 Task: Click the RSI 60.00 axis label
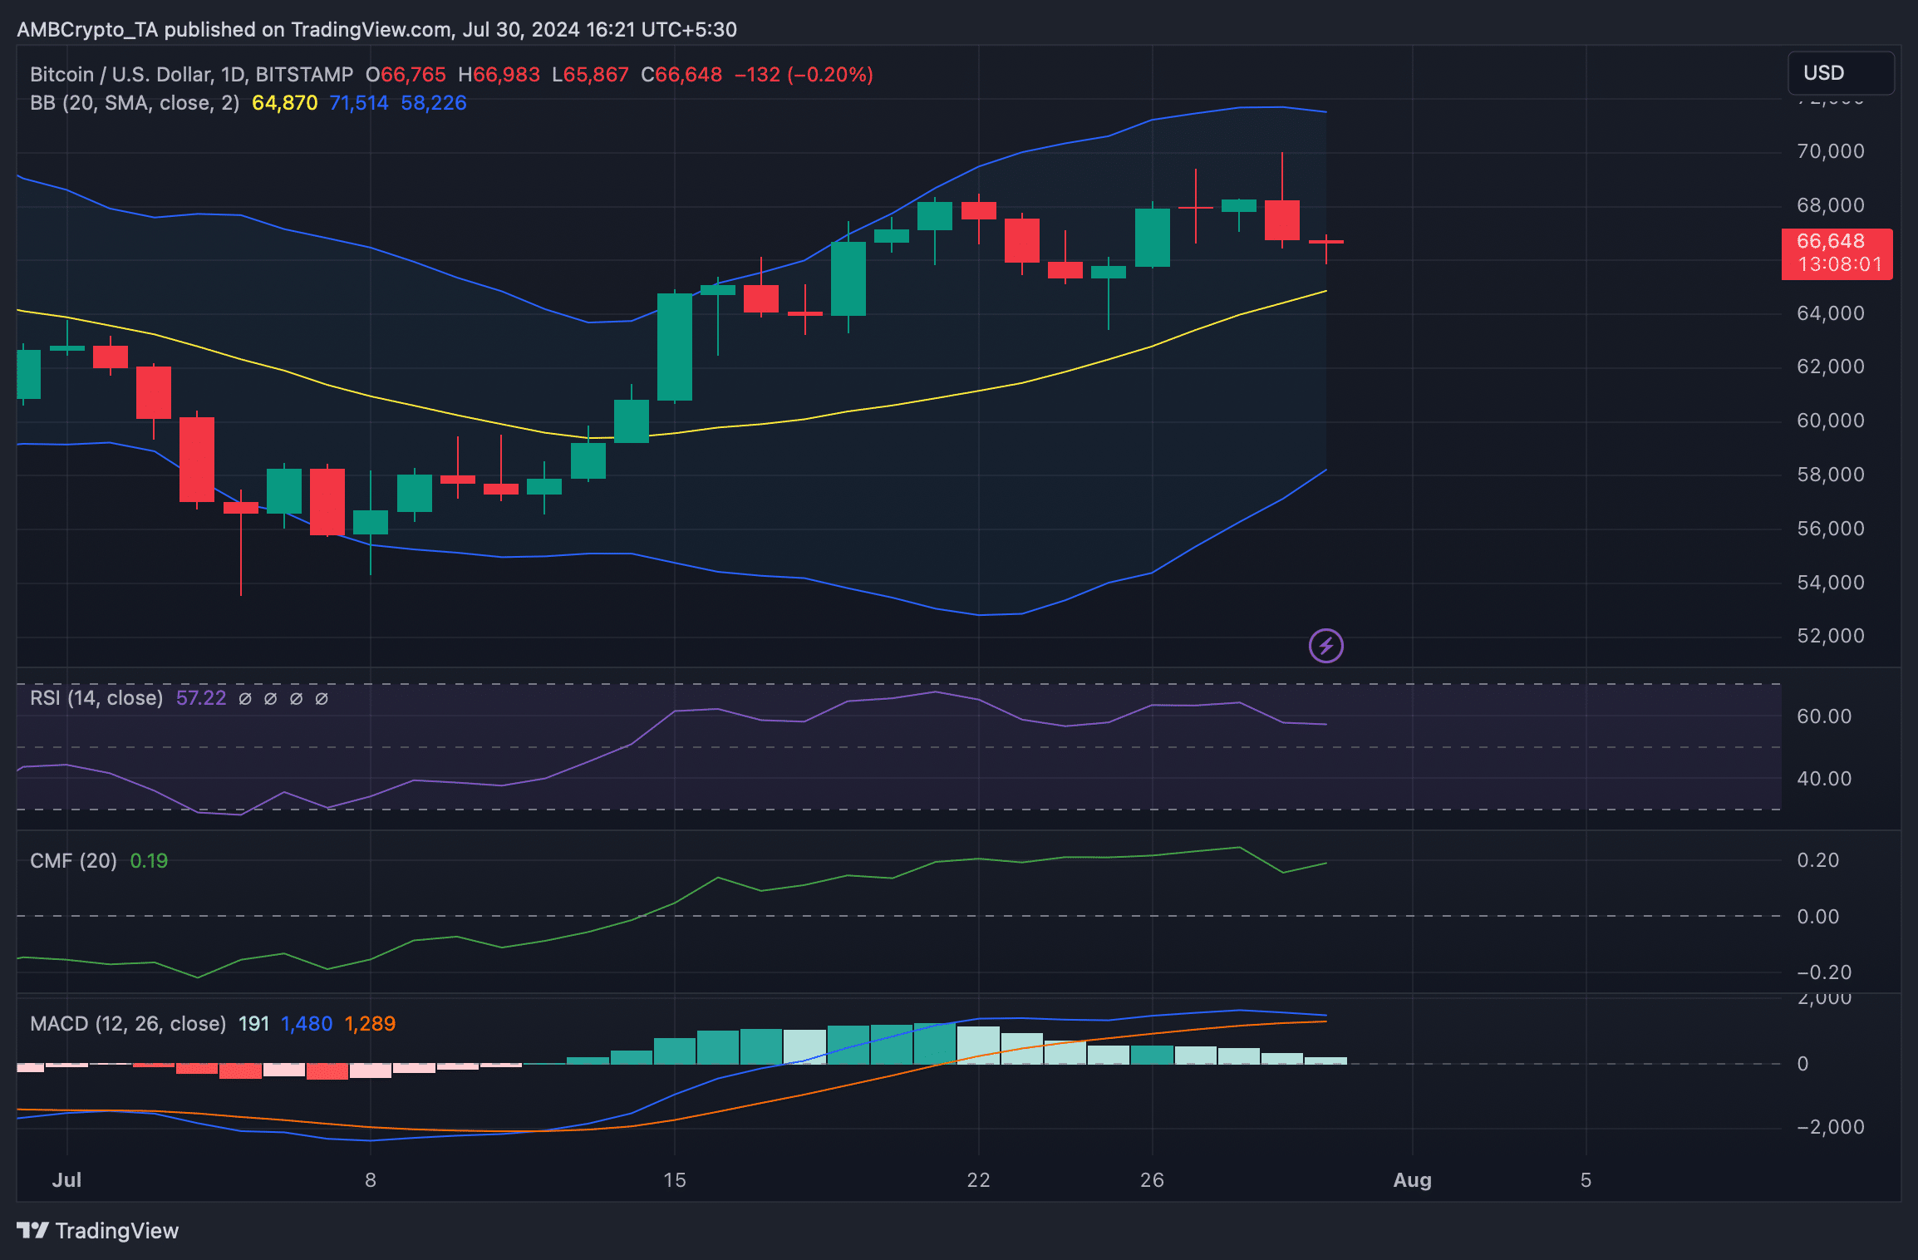click(x=1824, y=716)
